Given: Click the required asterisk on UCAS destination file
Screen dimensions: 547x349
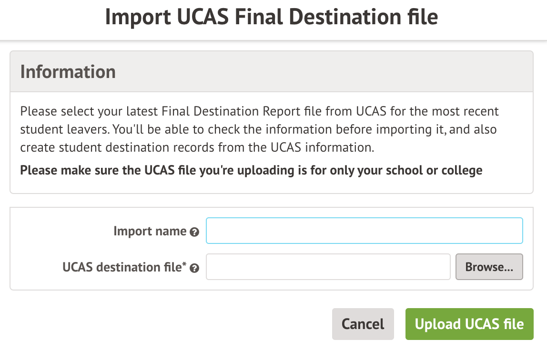Looking at the screenshot, I should point(184,264).
